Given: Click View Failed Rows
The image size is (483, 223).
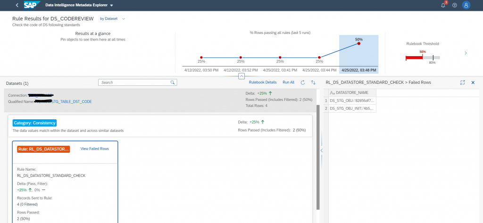Looking at the screenshot, I should 94,149.
